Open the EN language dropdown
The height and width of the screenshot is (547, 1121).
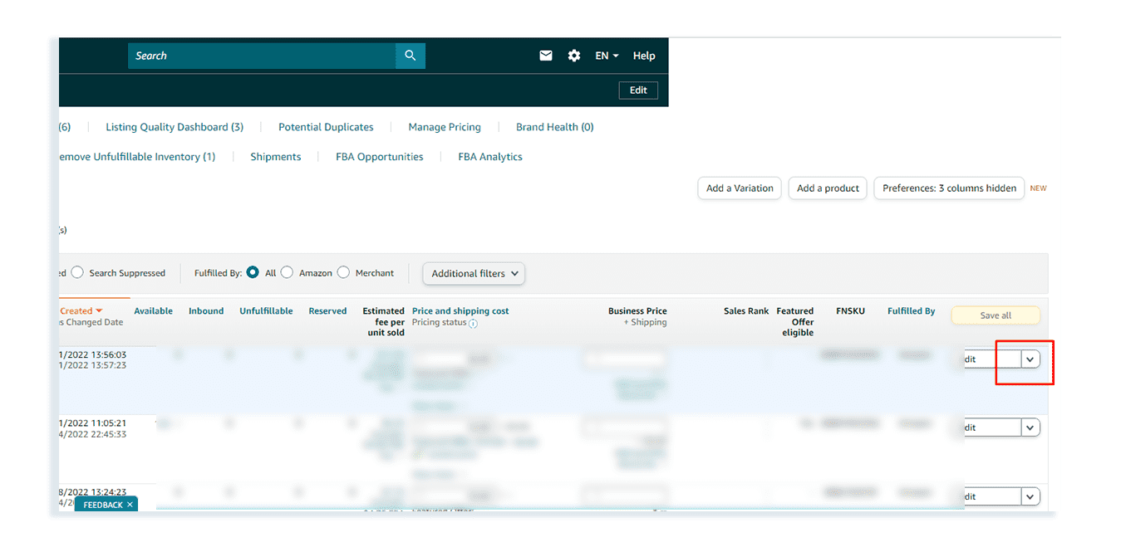pyautogui.click(x=607, y=56)
